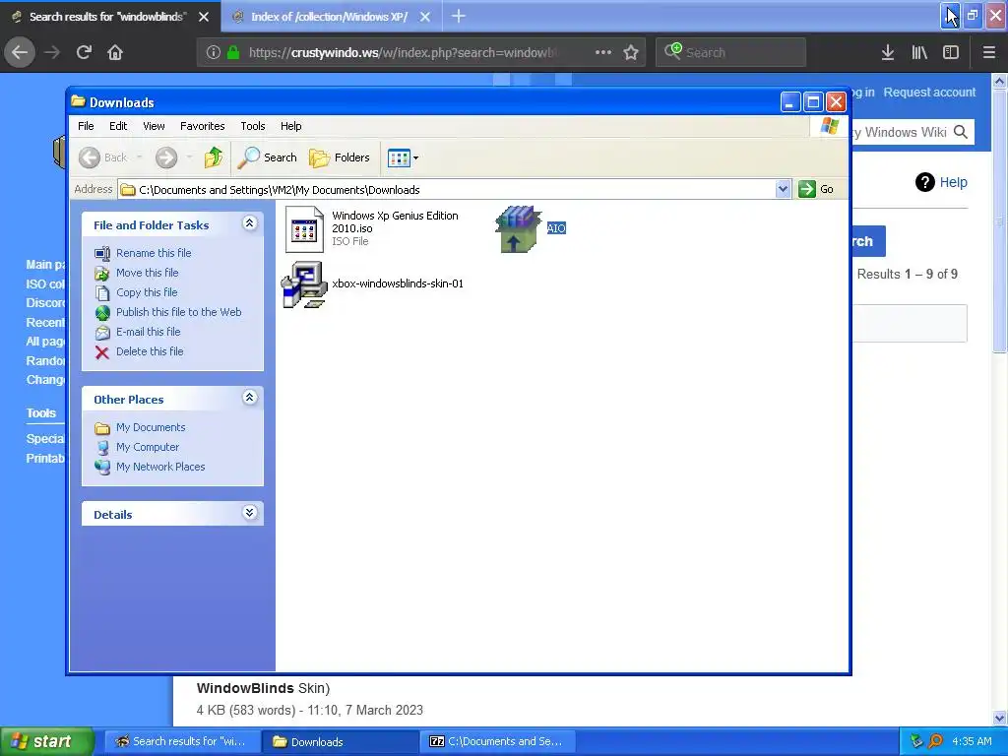Open Firefox page actions (three dots)

(x=603, y=53)
